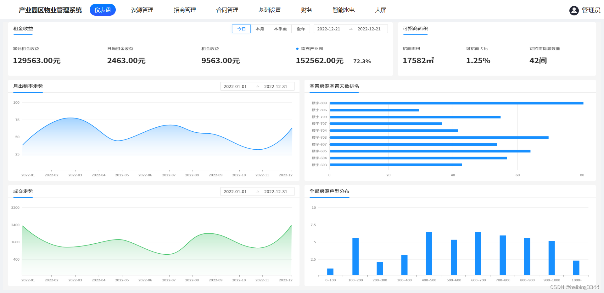Viewport: 604px width, 293px height.
Task: Click the 129563.00元 cumulative rent value
Action: (x=36, y=61)
